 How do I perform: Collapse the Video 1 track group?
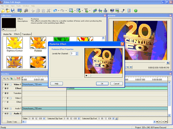coord(11,84)
